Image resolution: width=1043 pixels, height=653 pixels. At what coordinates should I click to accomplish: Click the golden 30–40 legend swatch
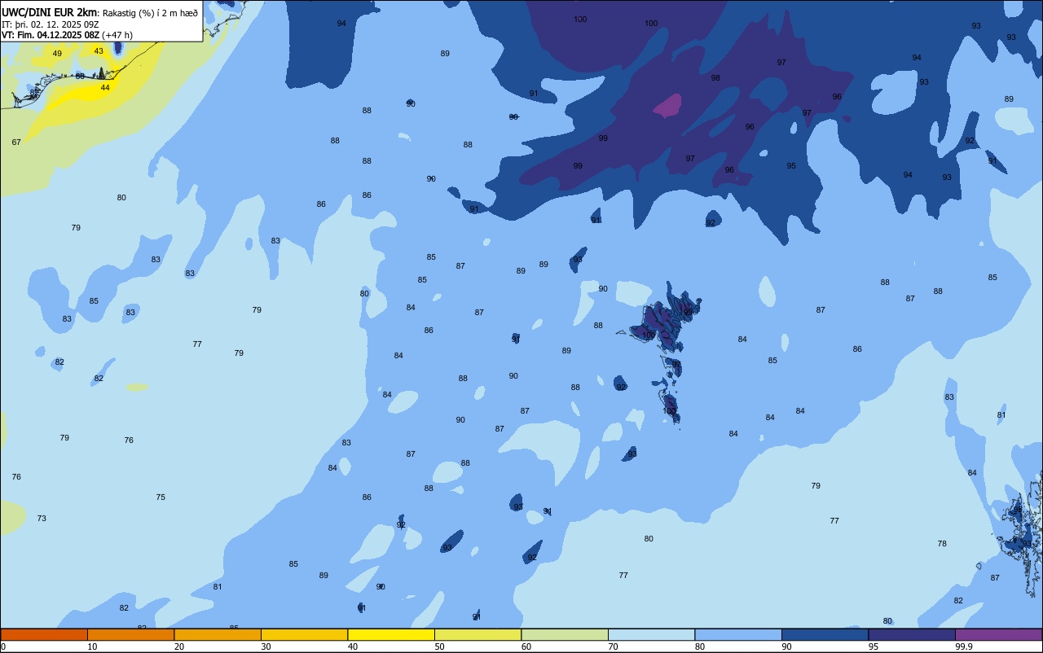tap(305, 634)
